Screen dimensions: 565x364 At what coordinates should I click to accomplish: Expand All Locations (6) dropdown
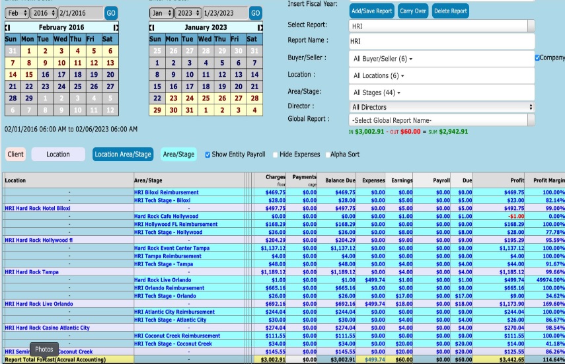pos(441,76)
